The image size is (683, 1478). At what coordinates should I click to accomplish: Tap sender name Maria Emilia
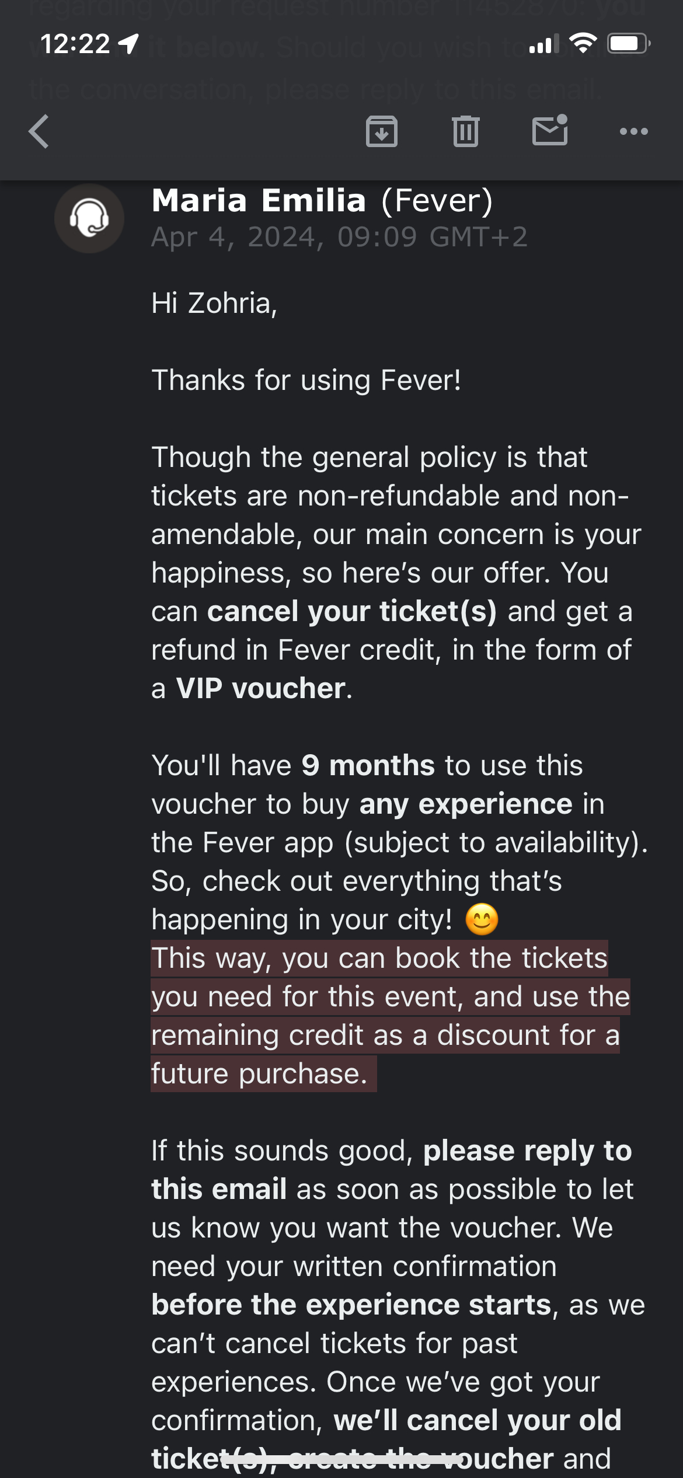click(259, 201)
